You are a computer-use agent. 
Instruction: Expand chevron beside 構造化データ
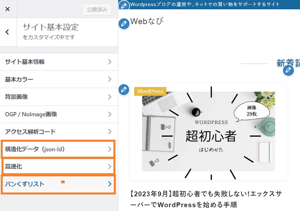110,149
